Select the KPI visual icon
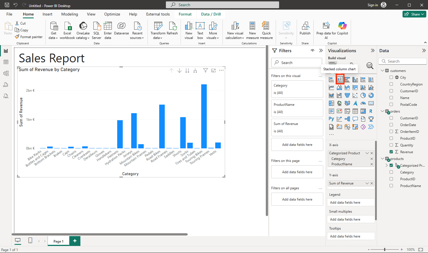 (339, 111)
